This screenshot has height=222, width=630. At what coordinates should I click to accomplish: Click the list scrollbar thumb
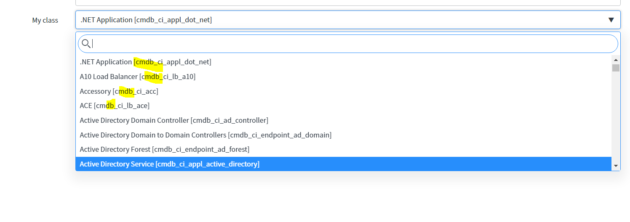pos(616,68)
